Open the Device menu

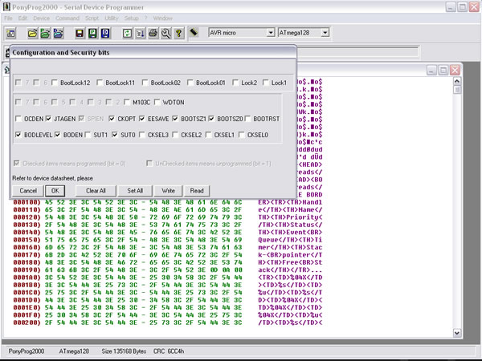pyautogui.click(x=41, y=17)
